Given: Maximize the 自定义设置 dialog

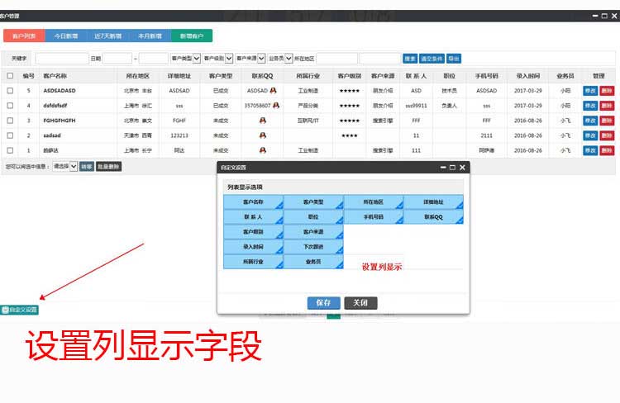Looking at the screenshot, I should pyautogui.click(x=452, y=168).
